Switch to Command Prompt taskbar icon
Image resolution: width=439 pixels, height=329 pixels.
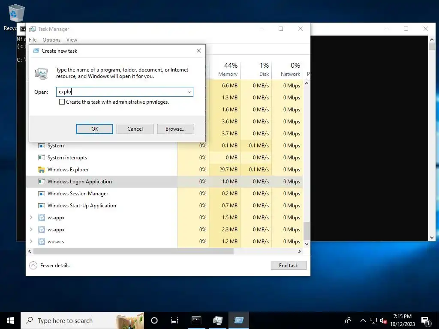(196, 320)
